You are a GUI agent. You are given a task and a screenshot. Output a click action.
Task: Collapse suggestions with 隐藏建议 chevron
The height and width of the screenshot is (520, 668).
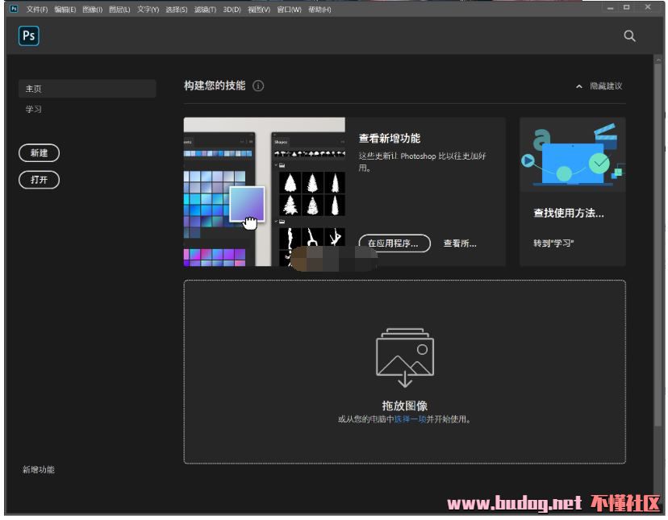[x=579, y=86]
